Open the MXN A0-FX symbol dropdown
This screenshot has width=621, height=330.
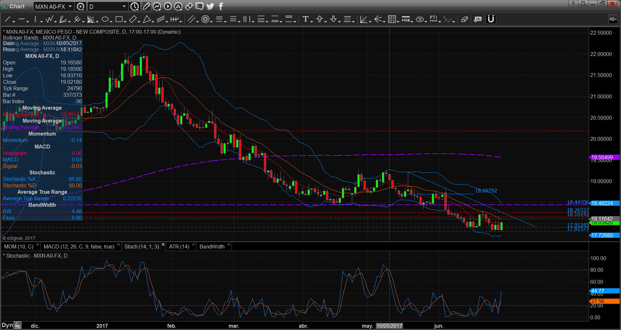pos(70,6)
